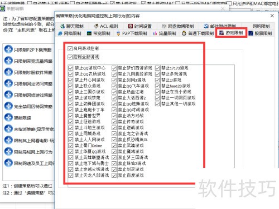The width and height of the screenshot is (279, 209).
Task: Click the icon beside 只限制带宽流量策略
Action: coord(8,61)
